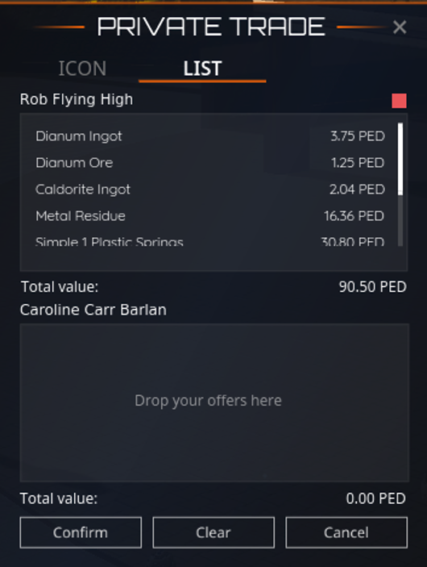Image resolution: width=427 pixels, height=567 pixels.
Task: Confirm the trade
Action: [81, 532]
